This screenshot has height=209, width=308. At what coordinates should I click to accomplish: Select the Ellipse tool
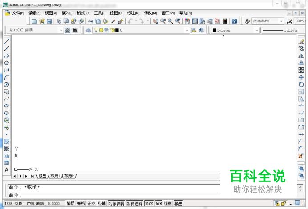pyautogui.click(x=7, y=106)
